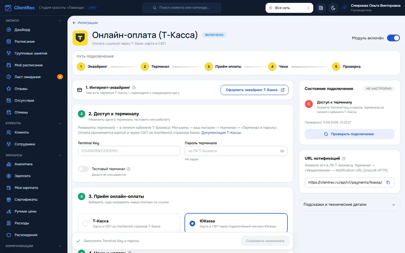Collapse the ФИНАНСЫ sidebar group
Viewport: 405px width, 253px height.
pyautogui.click(x=60, y=155)
